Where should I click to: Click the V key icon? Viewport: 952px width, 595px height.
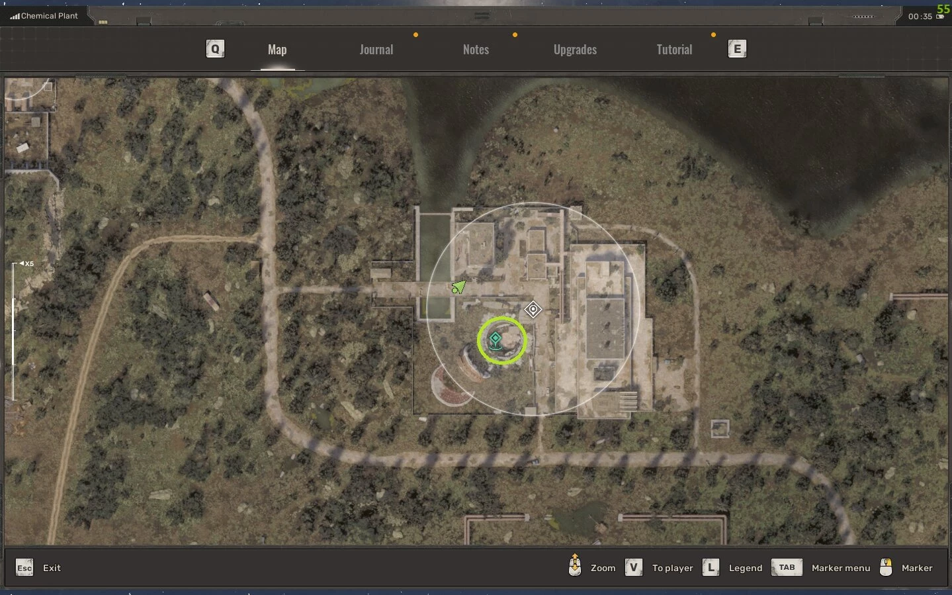[633, 568]
